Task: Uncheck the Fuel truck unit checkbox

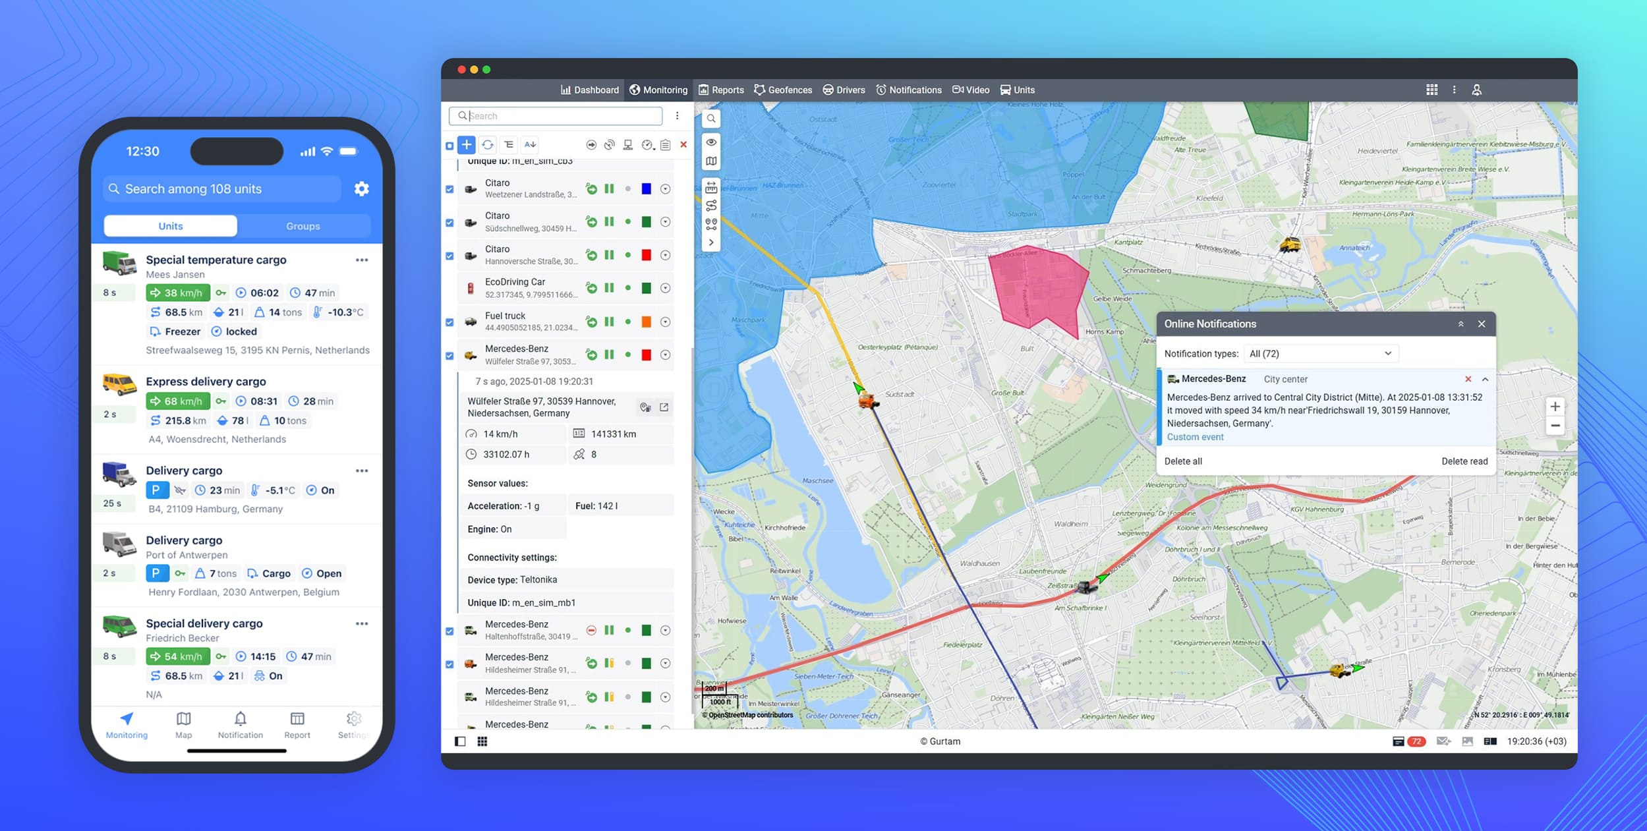Action: tap(449, 322)
